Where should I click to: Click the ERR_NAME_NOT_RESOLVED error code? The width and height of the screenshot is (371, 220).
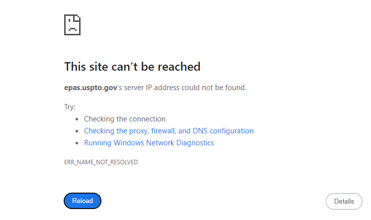101,162
